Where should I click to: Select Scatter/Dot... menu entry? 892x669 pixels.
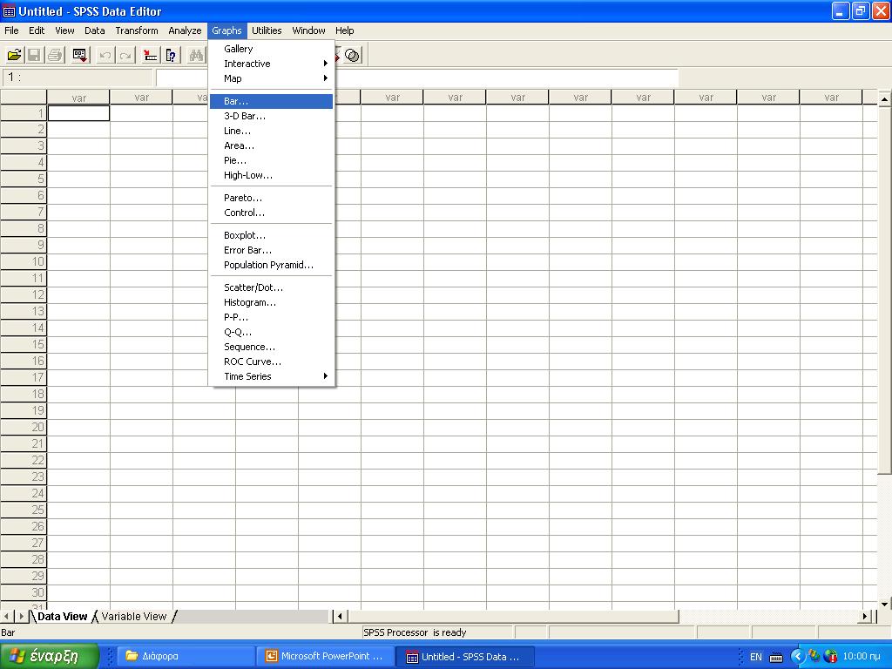(x=272, y=287)
